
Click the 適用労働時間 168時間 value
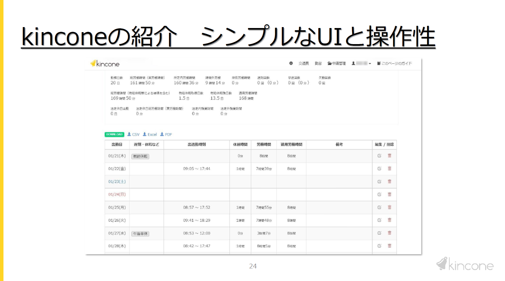pos(246,98)
